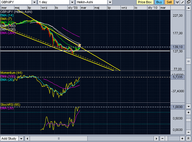The image size is (192, 142).
Task: Click the horizontal zoom slider handle
Action: pos(167,139)
